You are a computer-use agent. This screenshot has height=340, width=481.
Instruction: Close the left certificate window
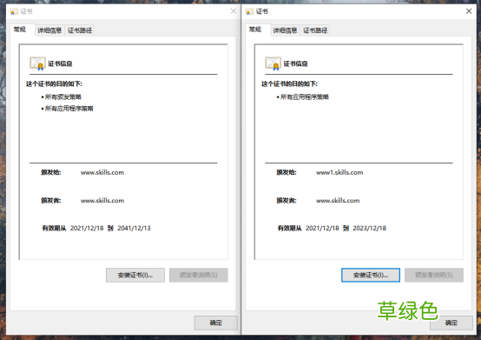click(234, 11)
